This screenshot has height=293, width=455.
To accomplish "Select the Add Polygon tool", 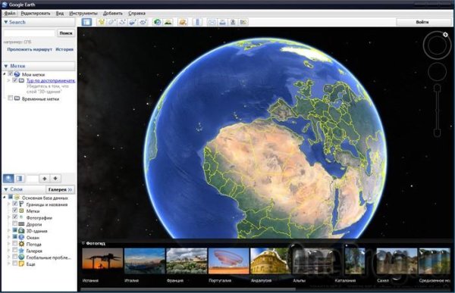I will 112,22.
